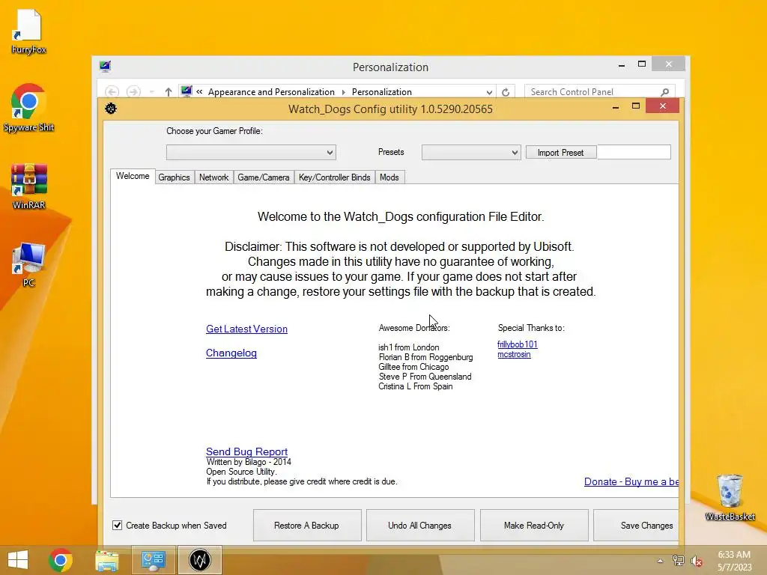
Task: Open the Changelog link
Action: (x=231, y=353)
